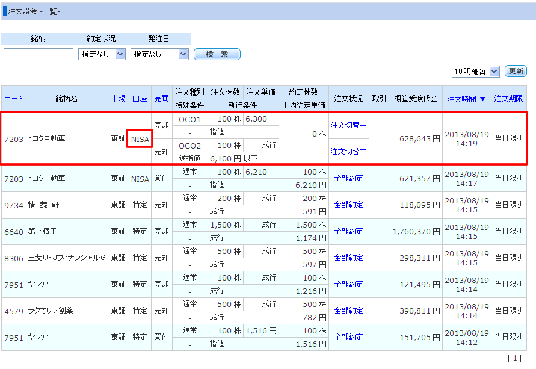Click the 更新 refresh button
The width and height of the screenshot is (536, 369).
516,71
